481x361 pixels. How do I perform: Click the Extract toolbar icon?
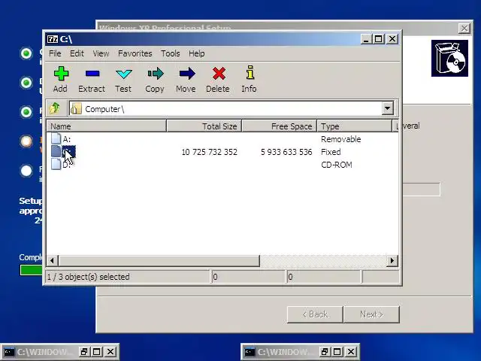pyautogui.click(x=92, y=74)
